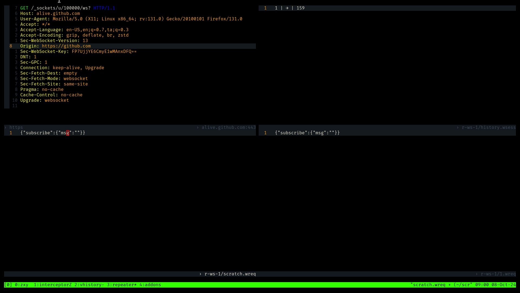Image resolution: width=520 pixels, height=293 pixels.
Task: Click the subscribe message in history pane
Action: tap(307, 133)
